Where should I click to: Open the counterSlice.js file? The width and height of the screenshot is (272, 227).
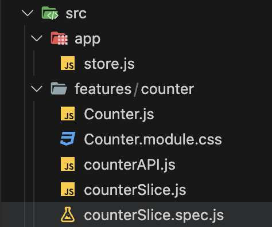pos(135,190)
